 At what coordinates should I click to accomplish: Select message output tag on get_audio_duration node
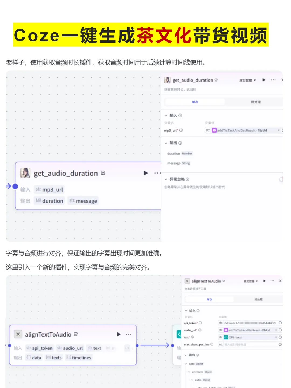pos(83,201)
